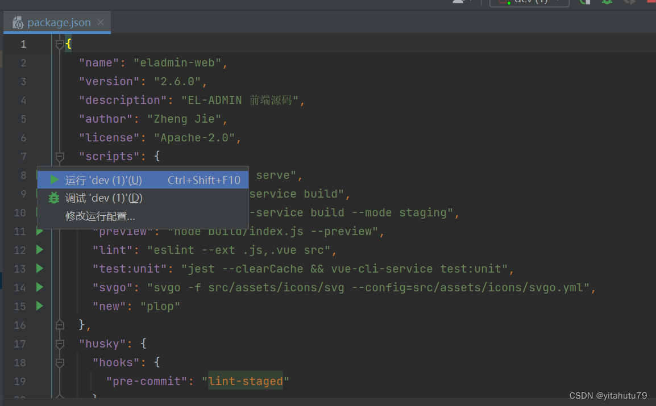Viewport: 656px width, 406px height.
Task: Collapse the husky hooks block fold arrow
Action: click(60, 362)
